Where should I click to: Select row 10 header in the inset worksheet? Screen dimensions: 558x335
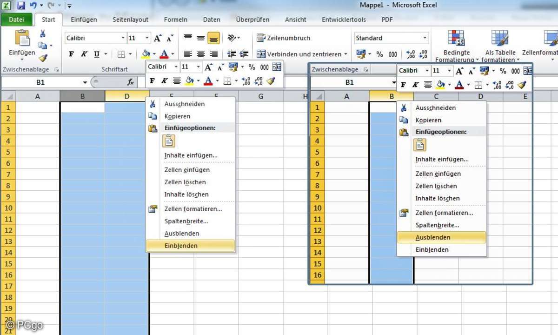[x=318, y=208]
